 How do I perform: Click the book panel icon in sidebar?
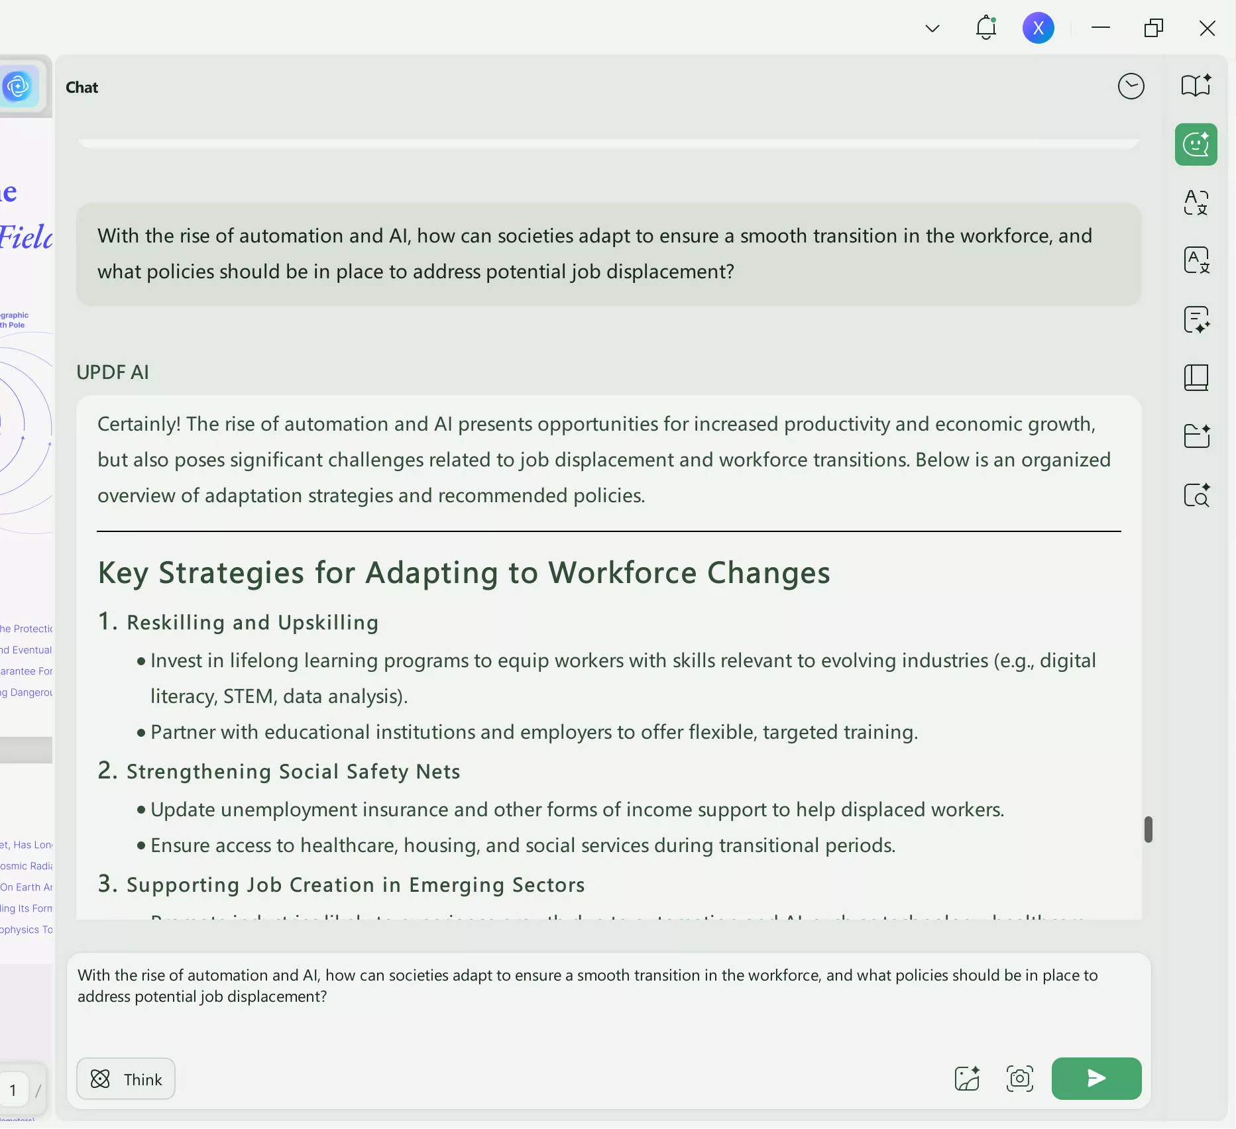coord(1196,378)
